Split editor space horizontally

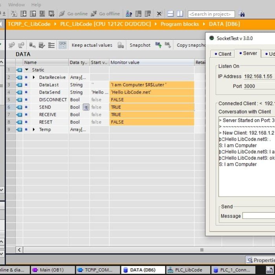pos(170,14)
